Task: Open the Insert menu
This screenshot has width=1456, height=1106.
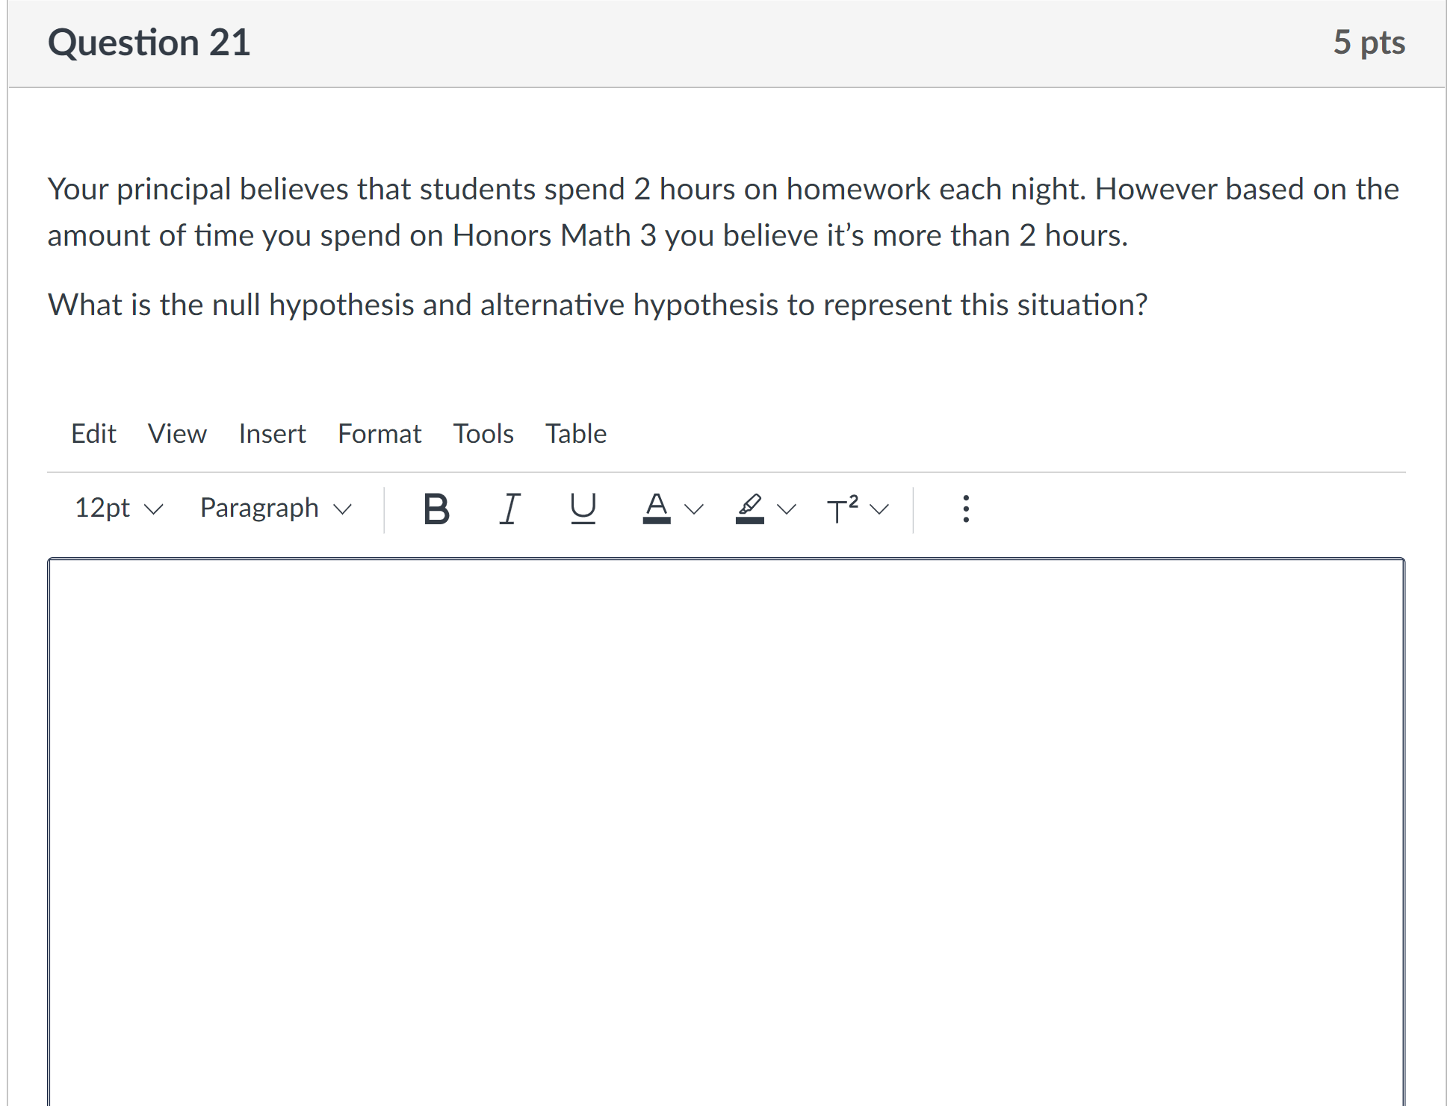Action: [x=272, y=434]
